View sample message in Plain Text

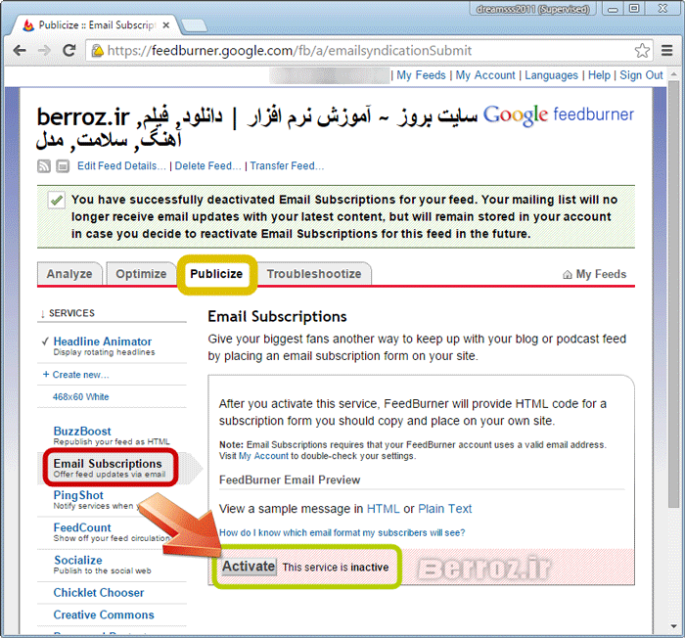444,509
